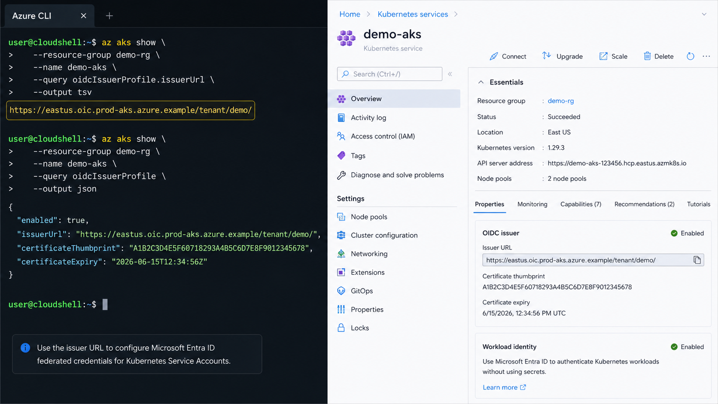Collapse the Essentials section

coord(481,82)
